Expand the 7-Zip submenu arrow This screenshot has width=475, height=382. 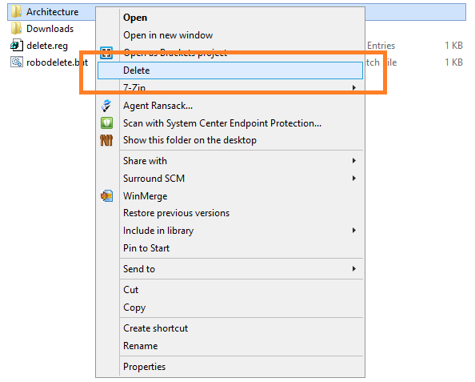(x=353, y=87)
